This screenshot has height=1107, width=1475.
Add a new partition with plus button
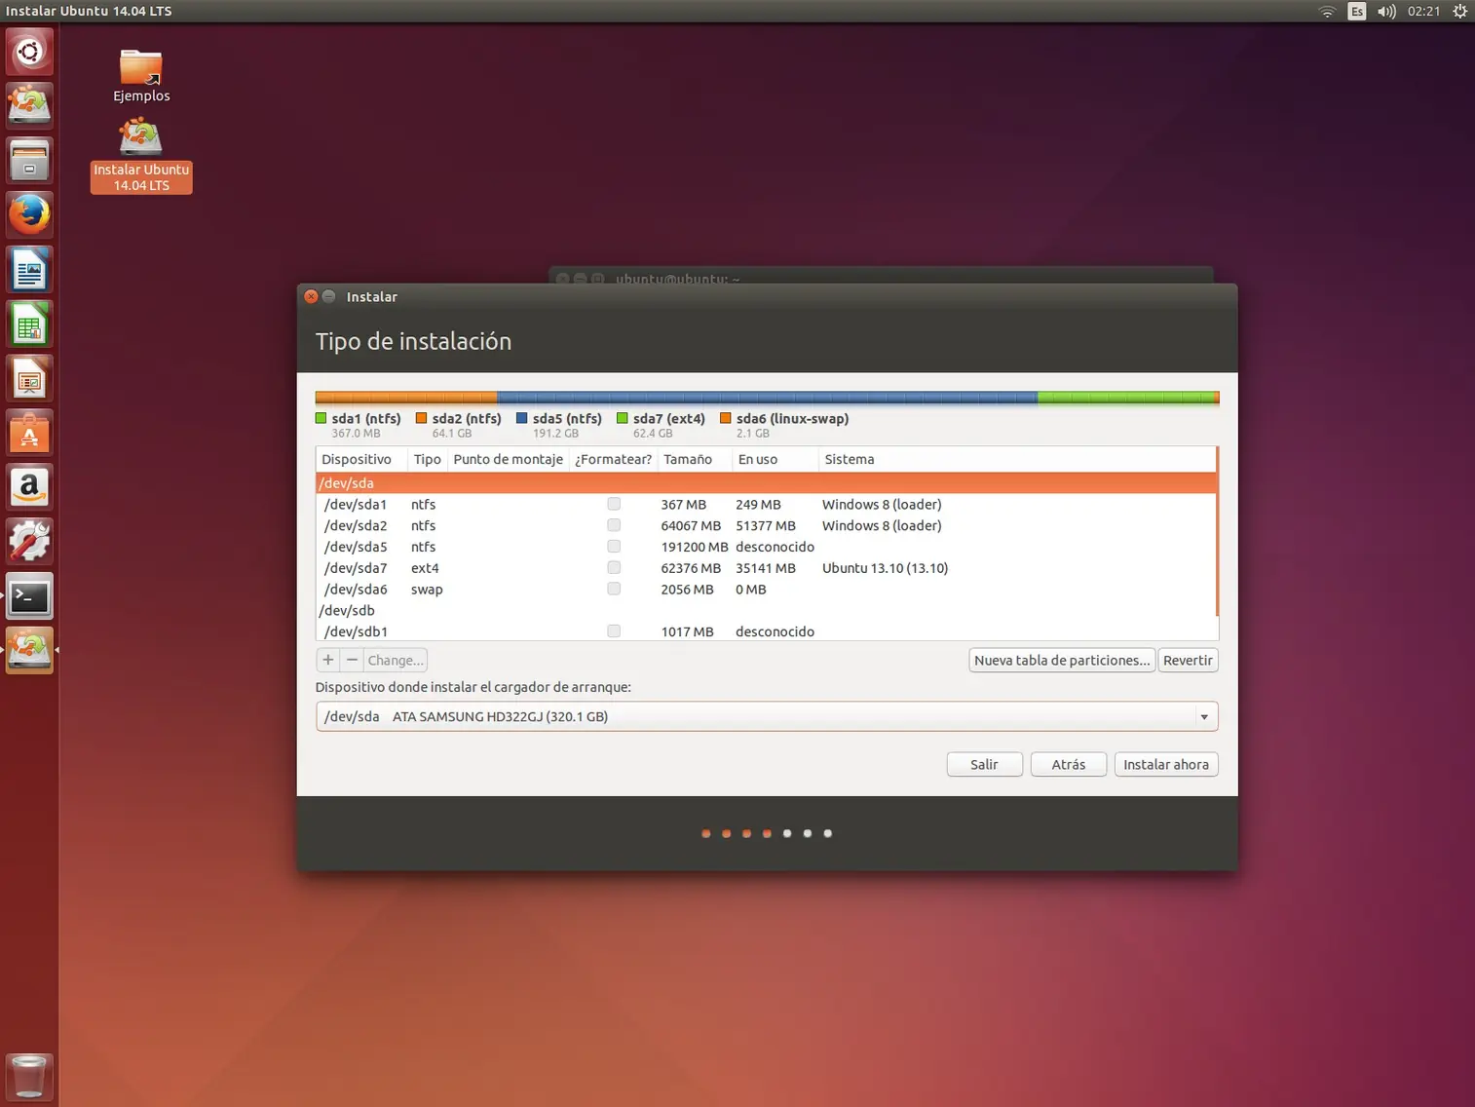click(328, 660)
